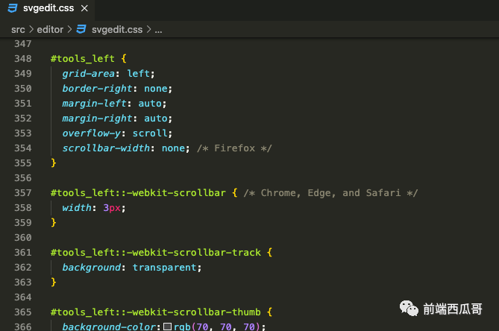Screen dimensions: 499x331
Task: Click the width property on line 358
Action: (x=77, y=208)
